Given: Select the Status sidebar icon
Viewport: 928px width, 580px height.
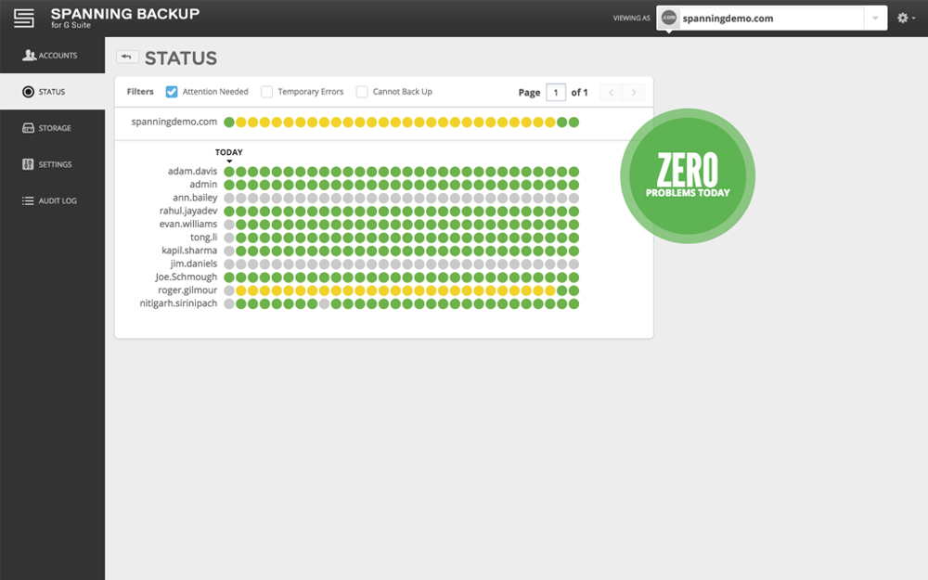Looking at the screenshot, I should pyautogui.click(x=28, y=92).
